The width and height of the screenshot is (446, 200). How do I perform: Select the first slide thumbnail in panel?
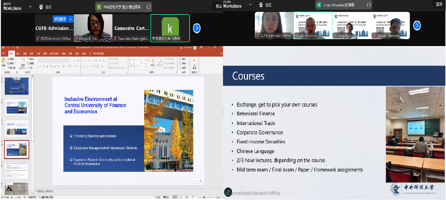(17, 86)
